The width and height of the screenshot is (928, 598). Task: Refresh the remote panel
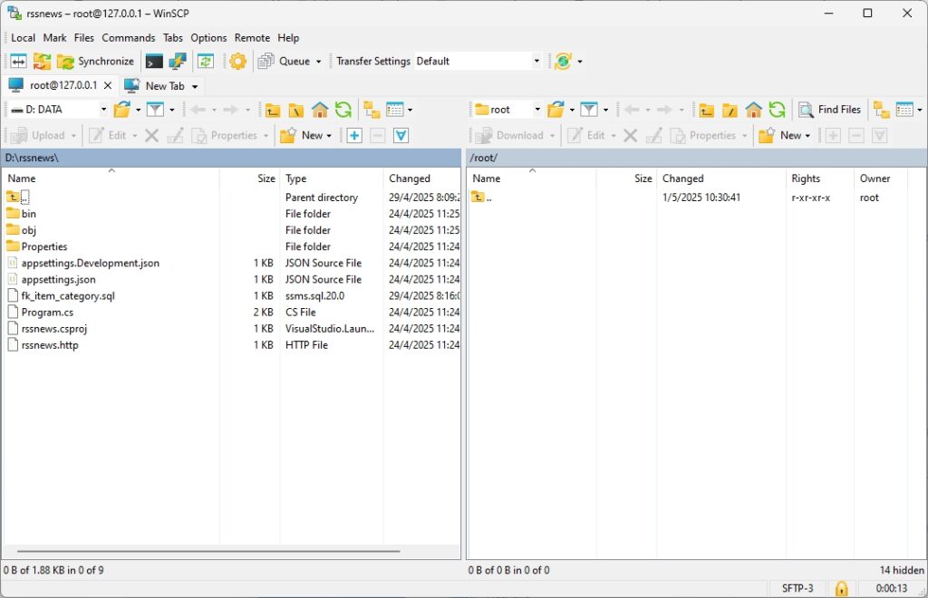(x=777, y=110)
